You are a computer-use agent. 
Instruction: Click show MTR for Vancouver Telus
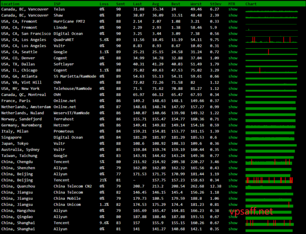[x=233, y=9]
